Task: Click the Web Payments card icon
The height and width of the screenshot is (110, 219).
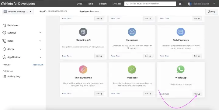Action: pos(181,32)
